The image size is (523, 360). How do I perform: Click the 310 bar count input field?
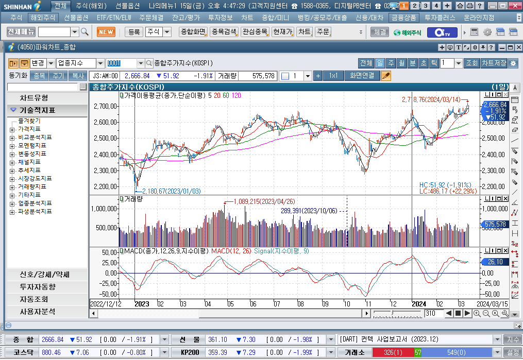(434, 313)
